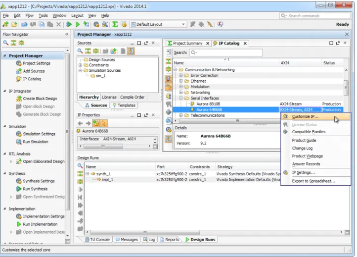
Task: Open the Tools menu
Action: 43,15
